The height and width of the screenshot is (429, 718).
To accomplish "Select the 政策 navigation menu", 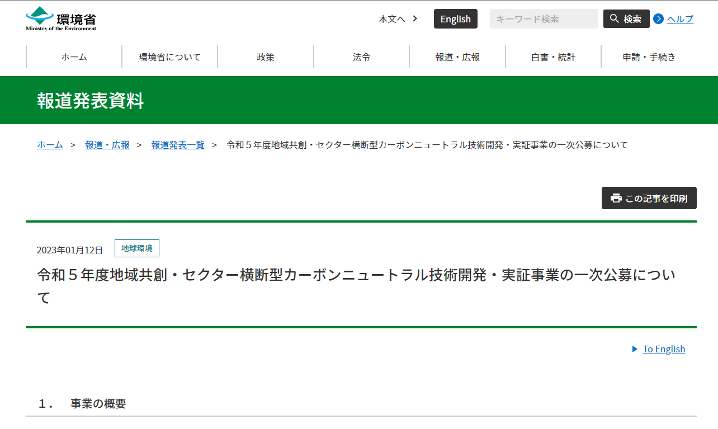I will 266,57.
